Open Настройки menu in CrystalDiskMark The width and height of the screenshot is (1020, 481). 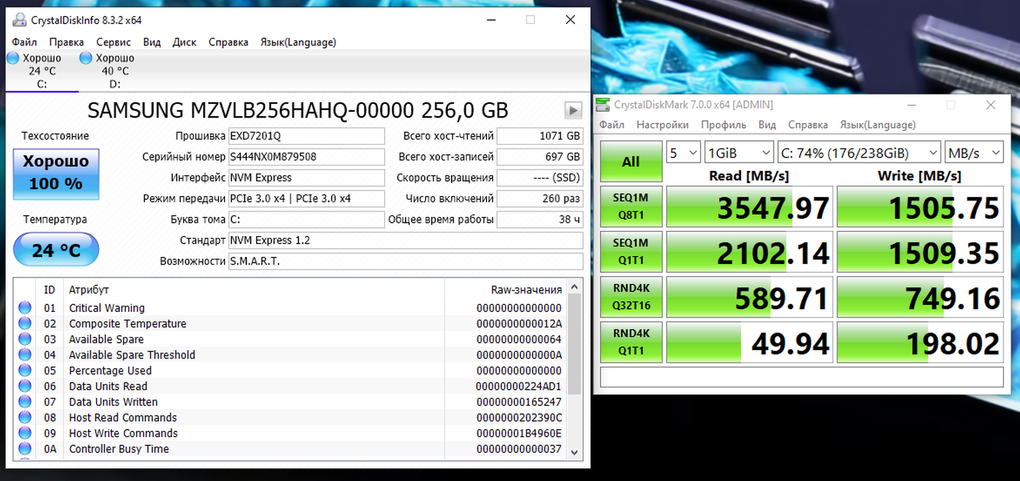pos(662,125)
